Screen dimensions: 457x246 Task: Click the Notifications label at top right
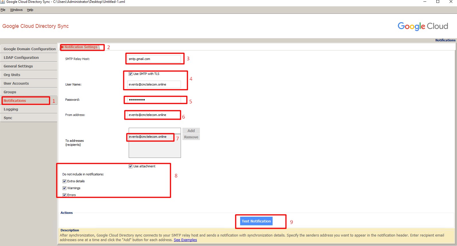(445, 40)
